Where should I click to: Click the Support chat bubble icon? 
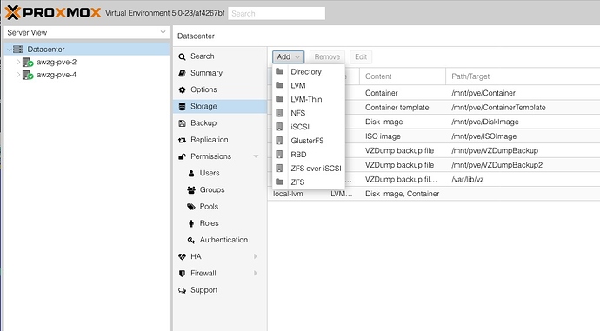pyautogui.click(x=182, y=290)
